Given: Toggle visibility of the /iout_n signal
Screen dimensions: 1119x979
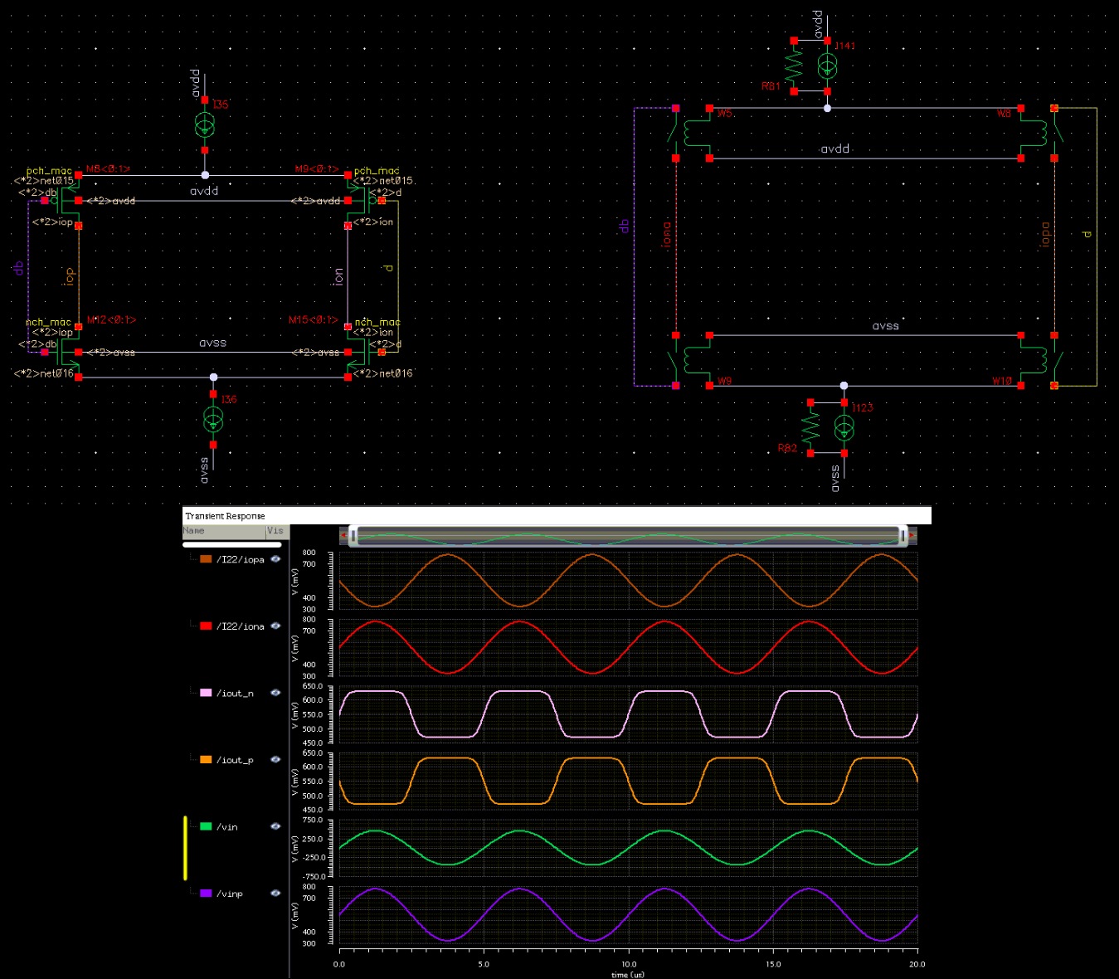Looking at the screenshot, I should pyautogui.click(x=275, y=693).
